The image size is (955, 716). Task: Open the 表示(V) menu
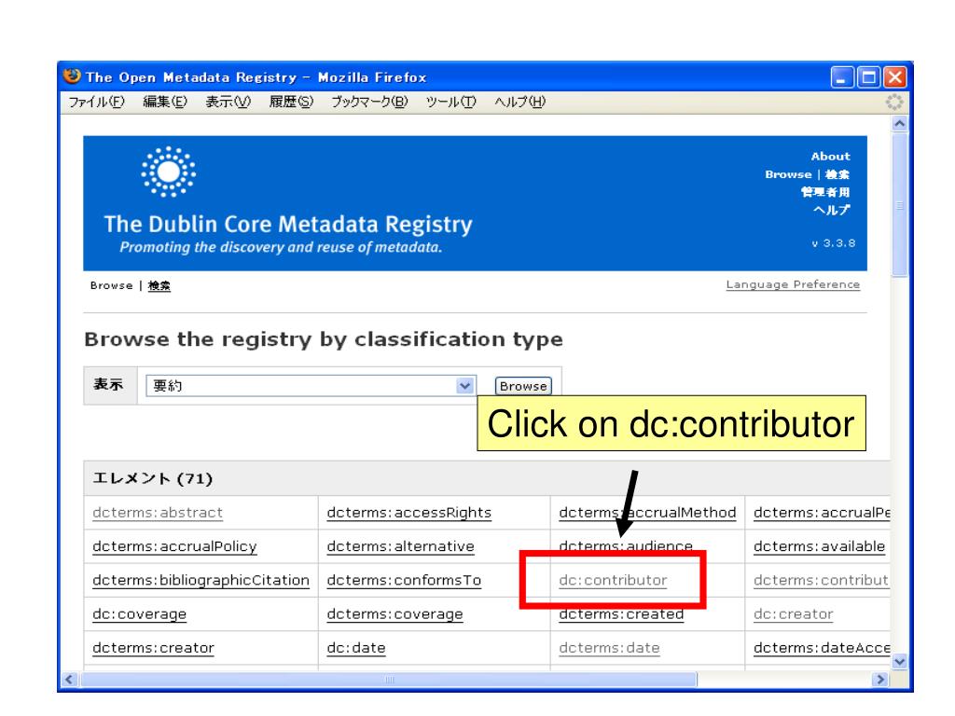pos(228,102)
